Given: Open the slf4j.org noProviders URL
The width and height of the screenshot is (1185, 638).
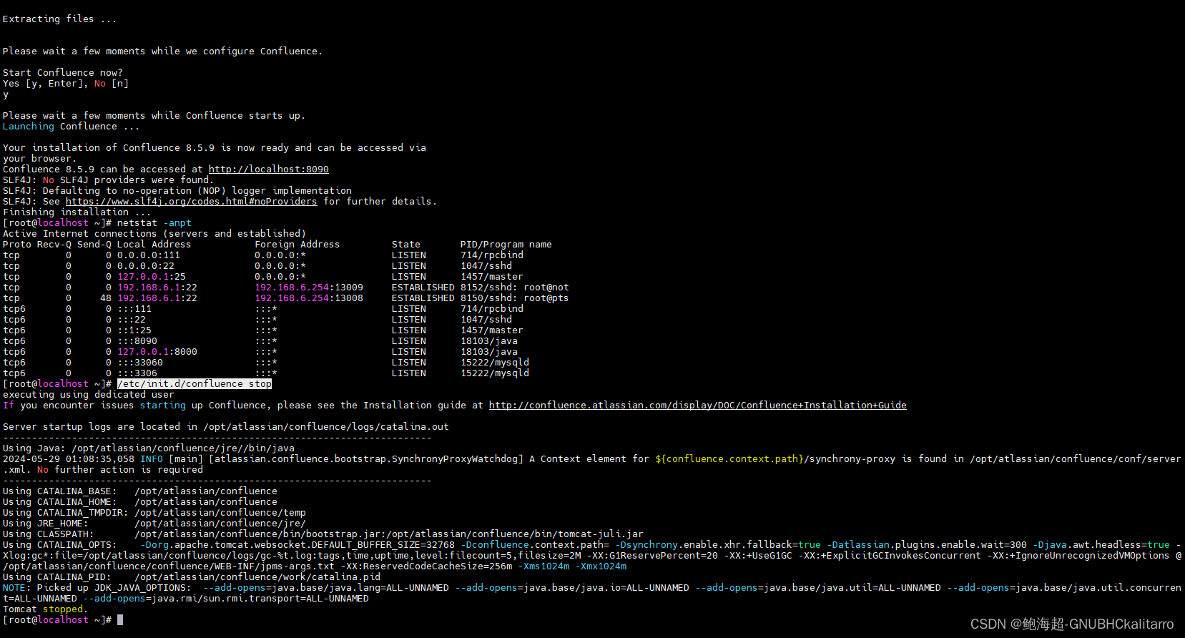Looking at the screenshot, I should (191, 202).
